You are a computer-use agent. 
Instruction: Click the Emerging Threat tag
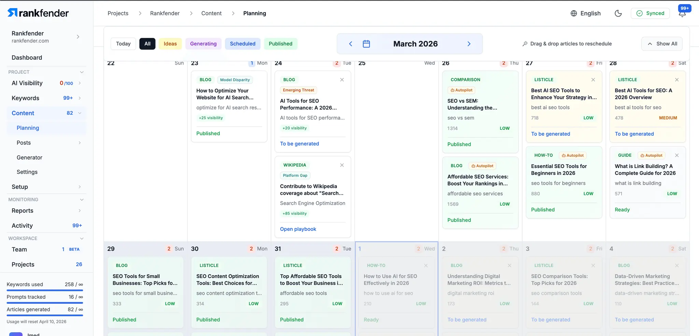tap(298, 90)
